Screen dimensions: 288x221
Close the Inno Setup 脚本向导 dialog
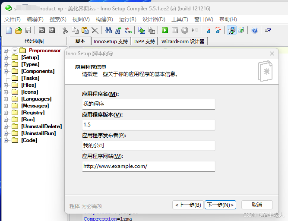272,54
